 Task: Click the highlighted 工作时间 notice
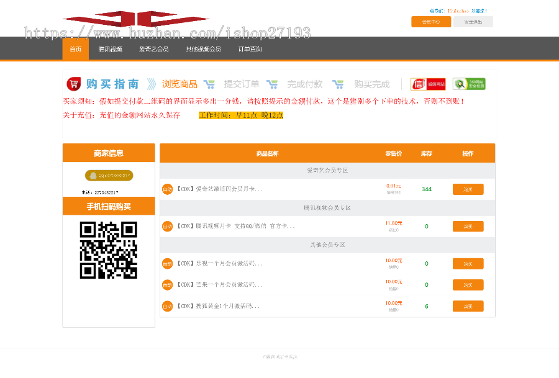(x=241, y=115)
